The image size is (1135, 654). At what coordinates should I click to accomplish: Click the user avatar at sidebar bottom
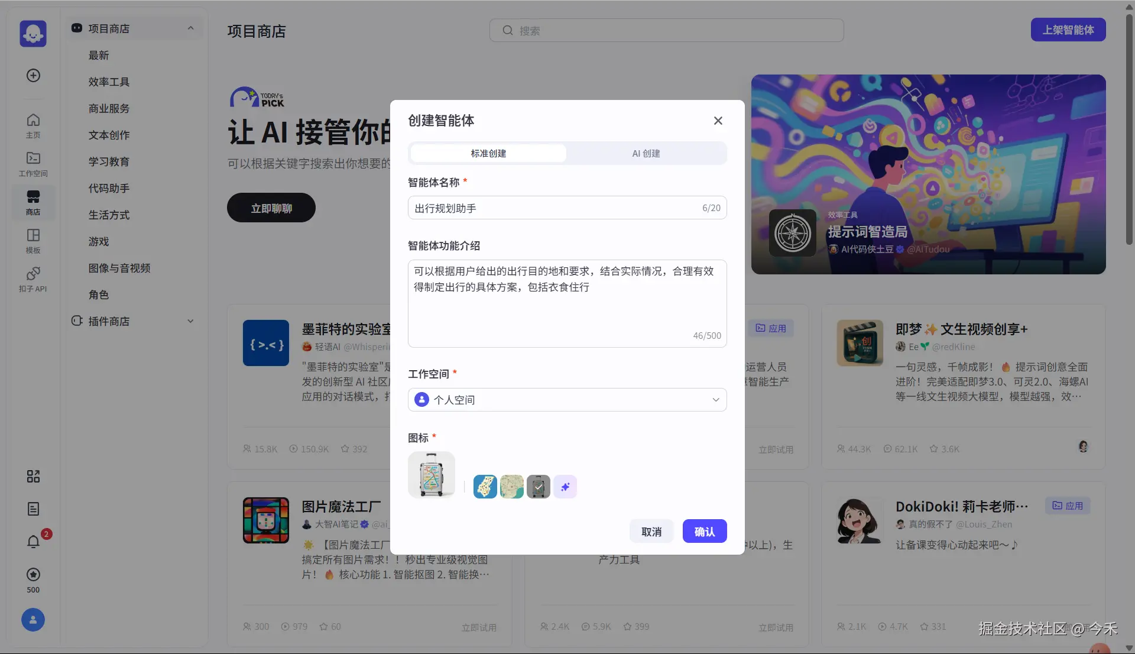click(33, 620)
